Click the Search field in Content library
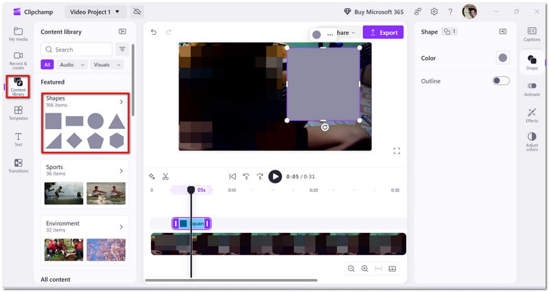 tap(76, 49)
